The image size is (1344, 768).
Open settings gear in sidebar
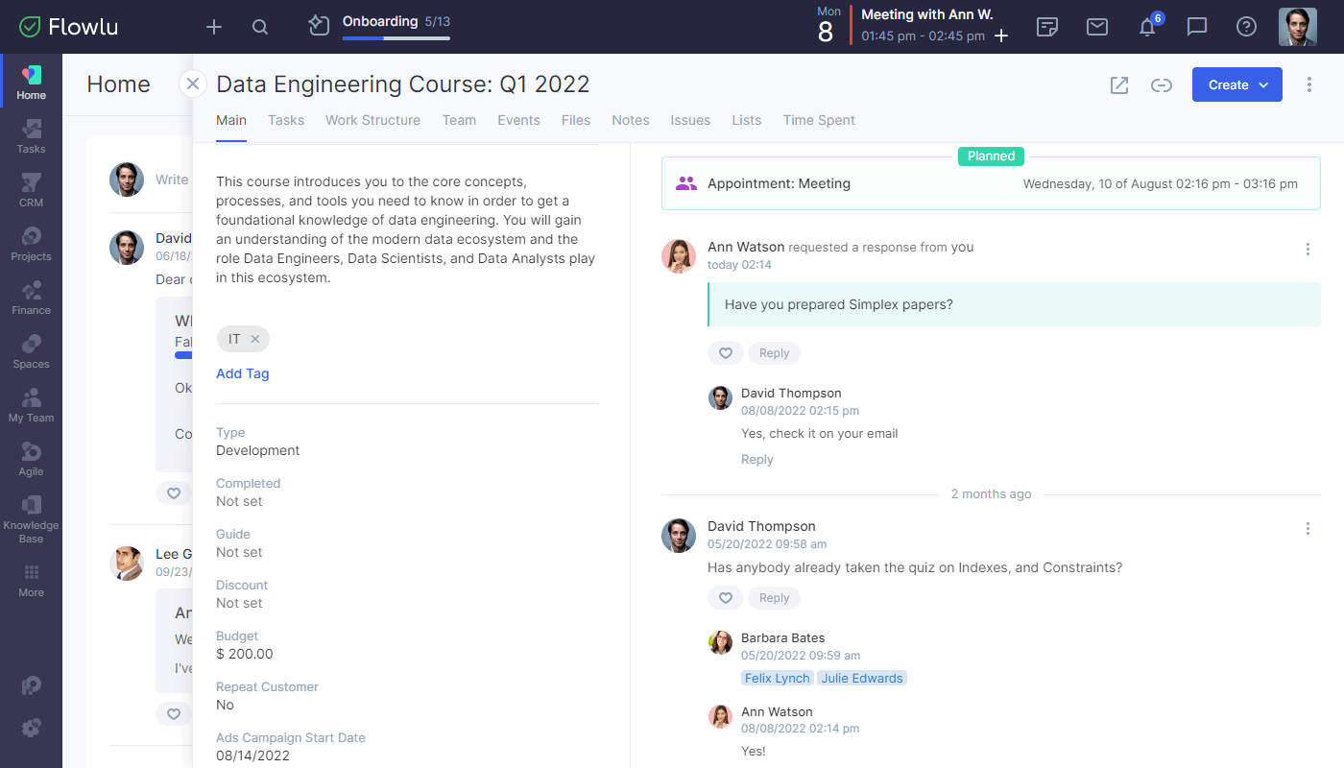tap(31, 728)
